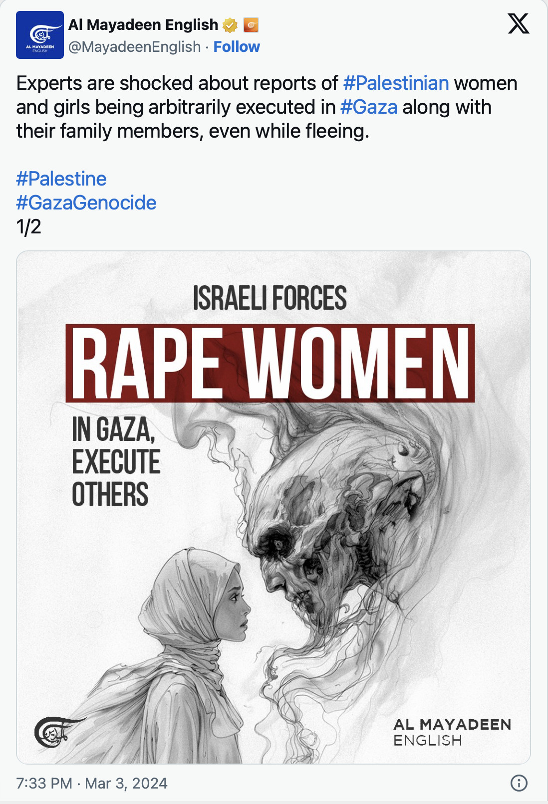Viewport: 548px width, 804px height.
Task: Open the X logo link
Action: 519,23
